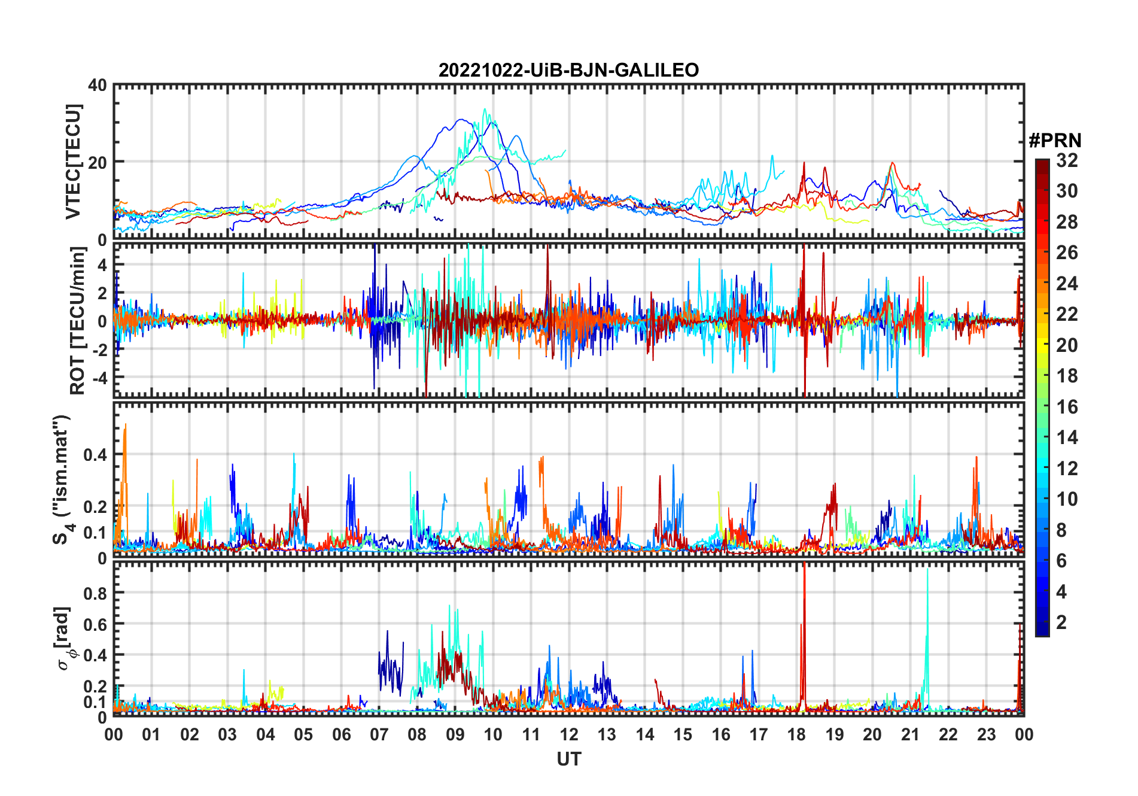The height and width of the screenshot is (796, 1138).
Task: Click x-axis hour tick "13"
Action: click(x=607, y=734)
